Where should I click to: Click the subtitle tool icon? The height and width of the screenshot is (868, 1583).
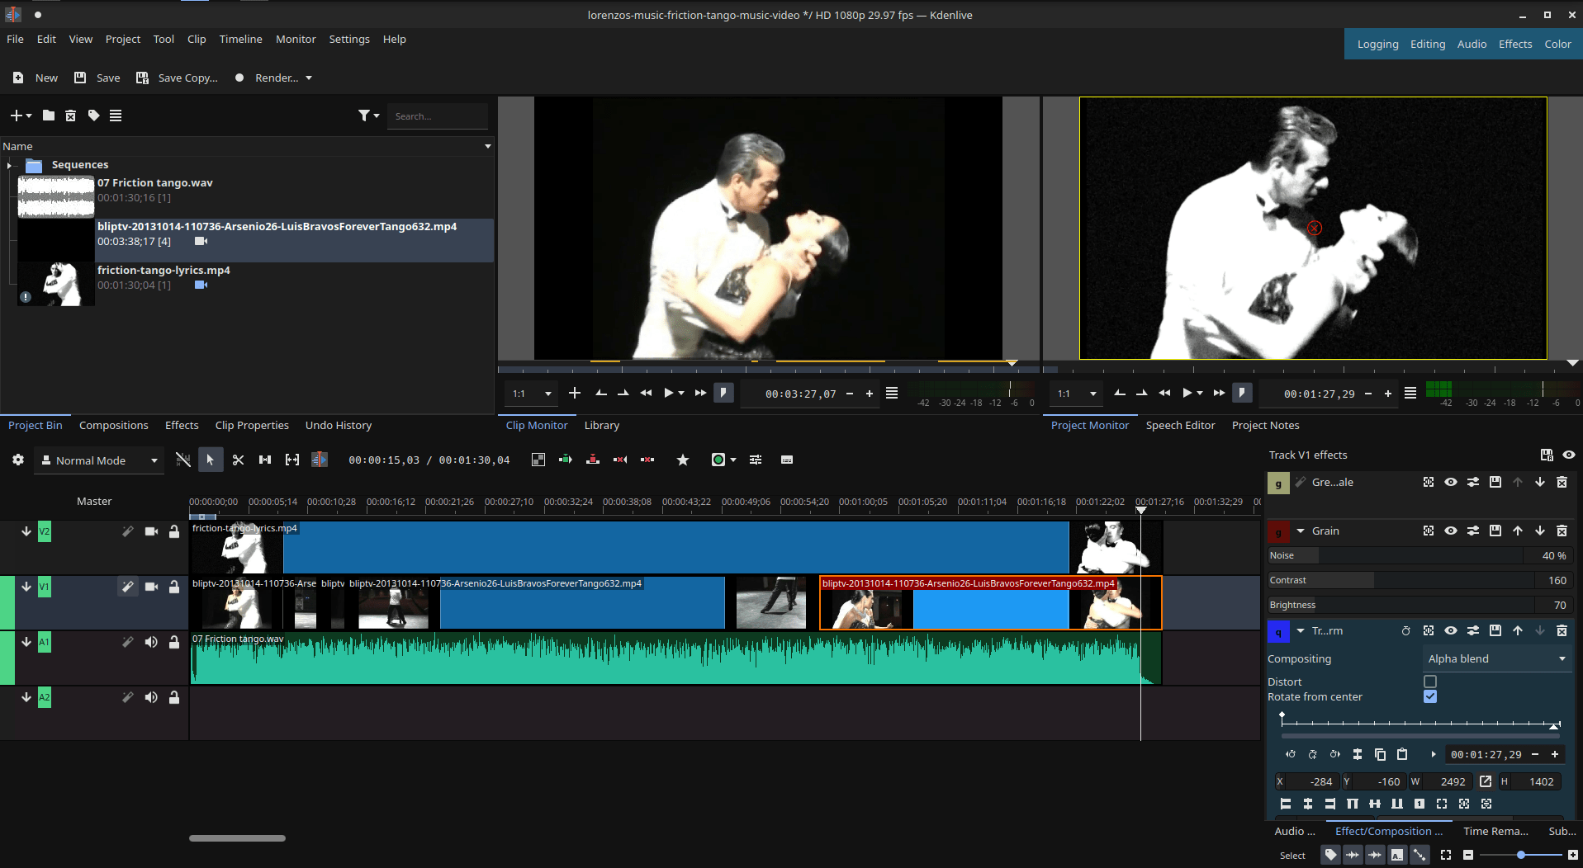pyautogui.click(x=786, y=460)
